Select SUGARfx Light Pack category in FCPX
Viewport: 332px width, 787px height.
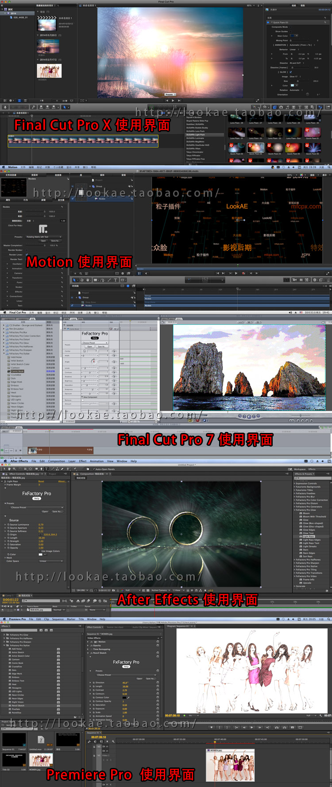pos(195,134)
